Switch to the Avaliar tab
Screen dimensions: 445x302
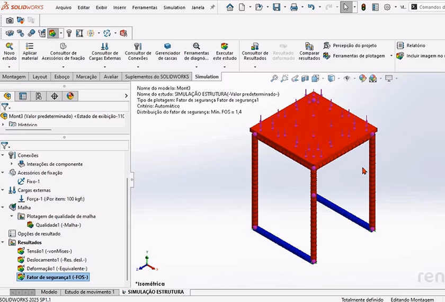click(111, 77)
